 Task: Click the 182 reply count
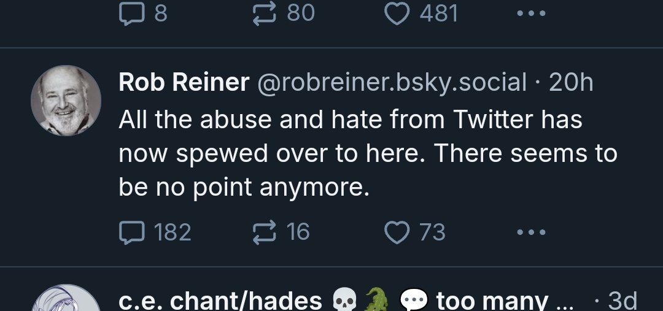point(173,232)
